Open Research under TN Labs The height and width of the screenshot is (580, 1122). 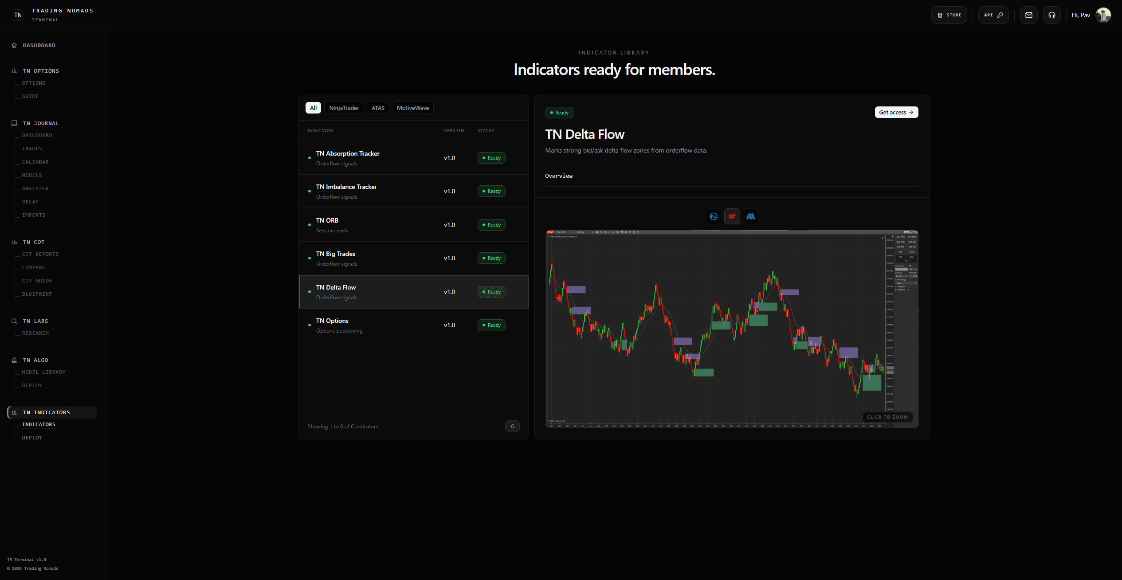35,333
